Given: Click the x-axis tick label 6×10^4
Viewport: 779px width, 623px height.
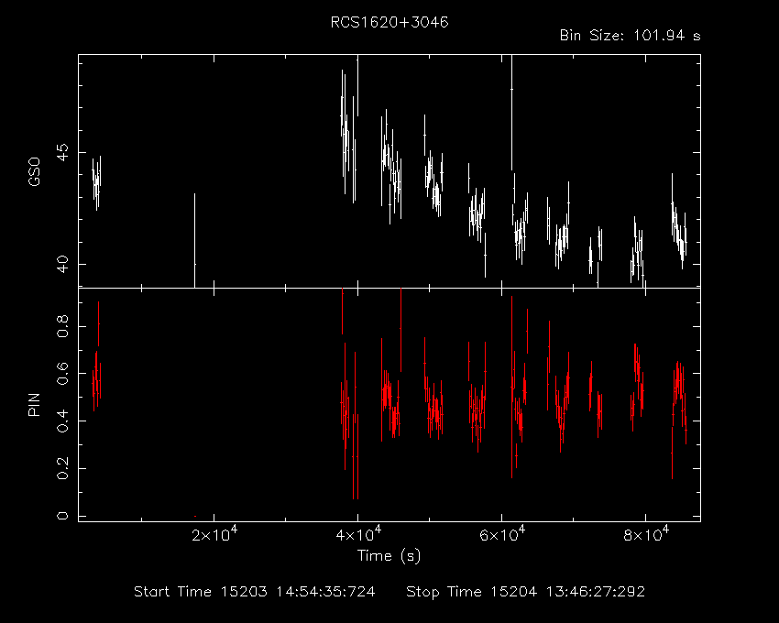Looking at the screenshot, I should point(502,534).
